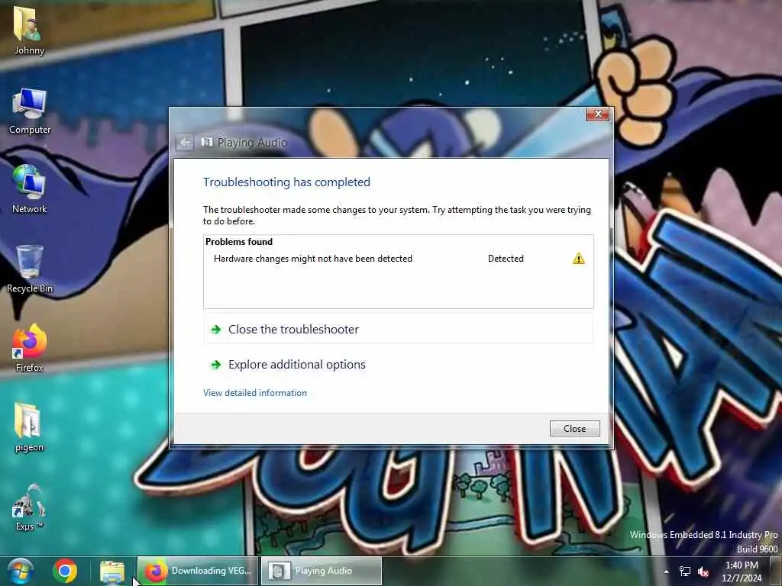Open the taskbar clock showing 1:40 PM
The image size is (782, 586).
pyautogui.click(x=742, y=572)
